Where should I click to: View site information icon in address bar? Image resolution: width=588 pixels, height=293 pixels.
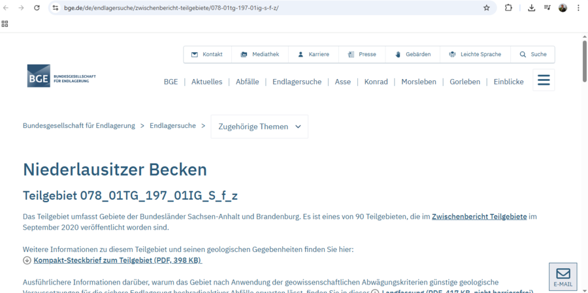(56, 8)
